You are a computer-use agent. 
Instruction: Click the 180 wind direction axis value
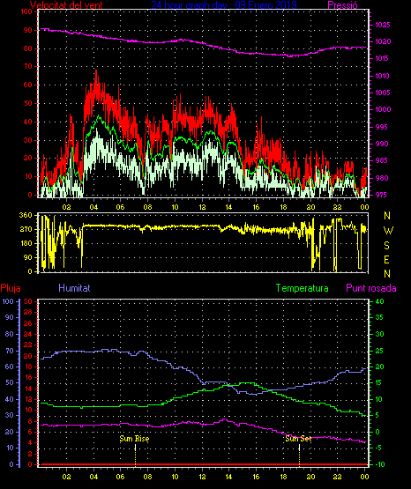(x=26, y=243)
